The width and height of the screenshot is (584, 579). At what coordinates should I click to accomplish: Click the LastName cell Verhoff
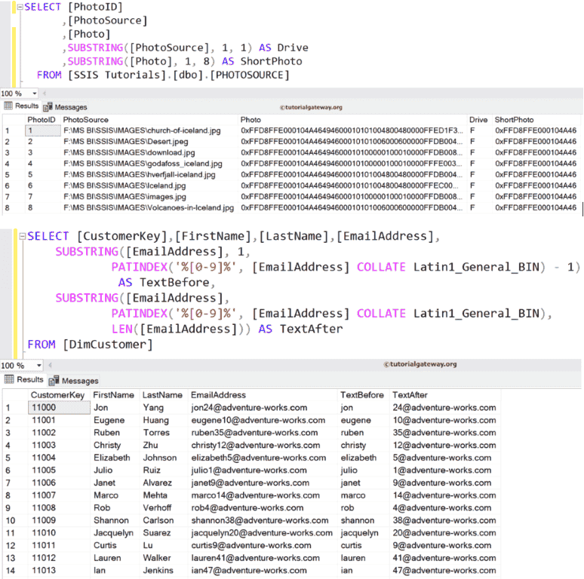tap(164, 508)
